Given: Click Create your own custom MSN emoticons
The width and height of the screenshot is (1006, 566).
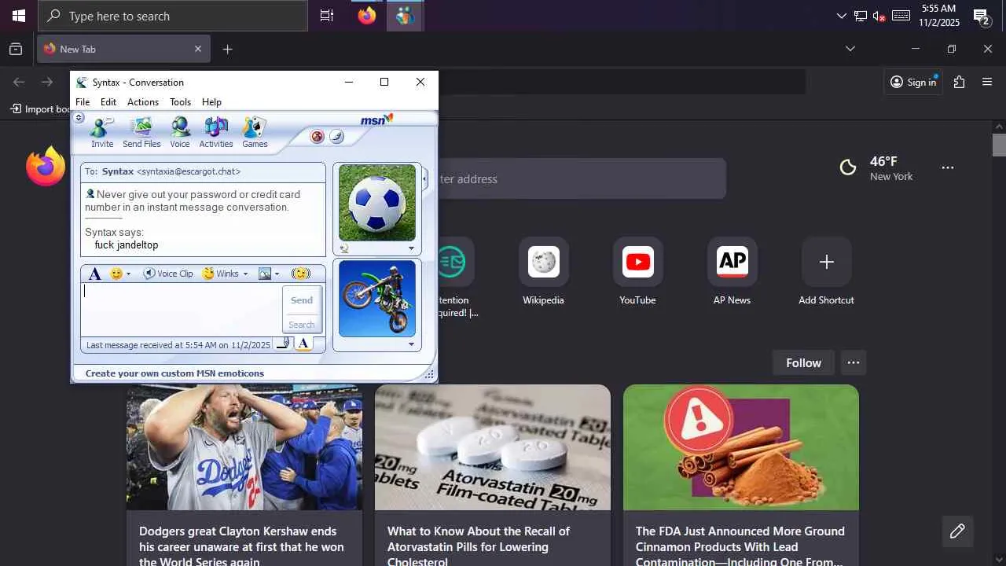Looking at the screenshot, I should [x=174, y=373].
